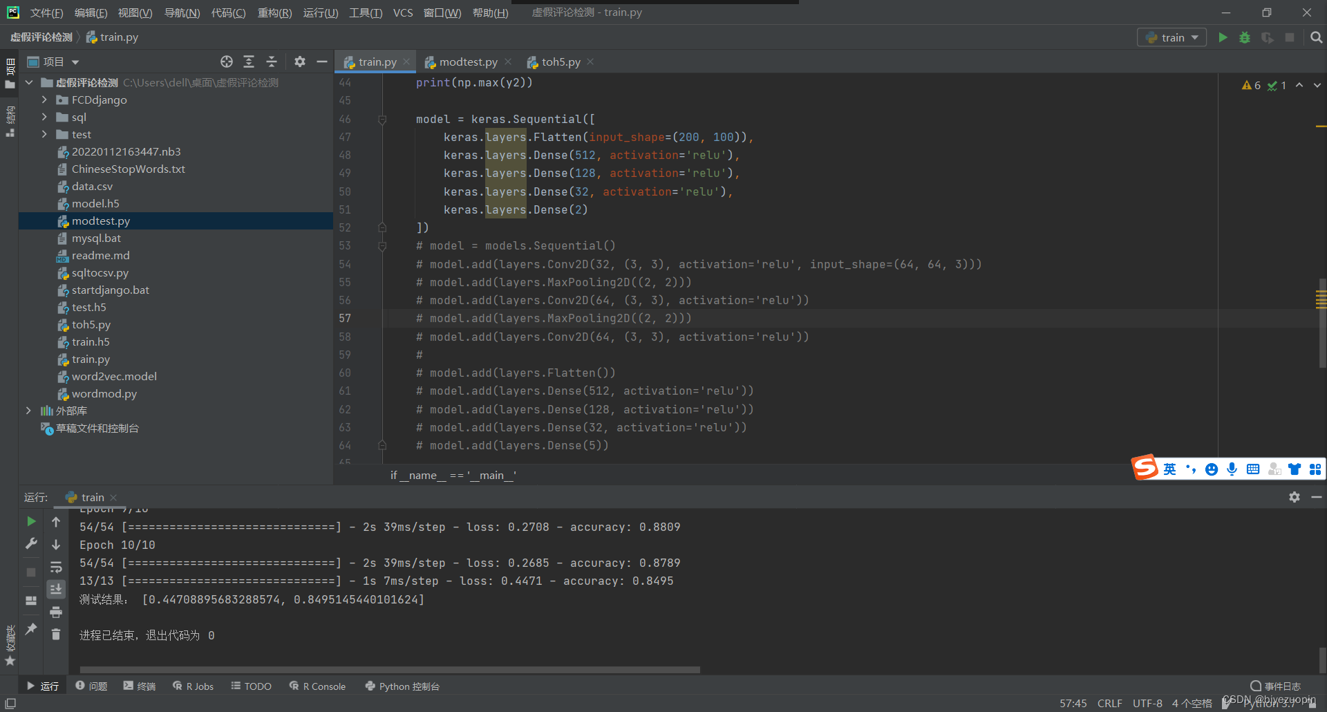
Task: Change CRLF line separator in status bar
Action: tap(1109, 703)
